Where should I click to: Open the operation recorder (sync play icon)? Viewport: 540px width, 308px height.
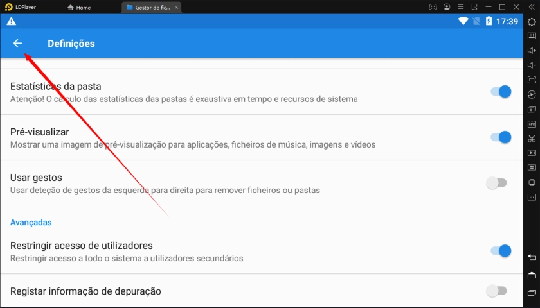click(x=532, y=94)
